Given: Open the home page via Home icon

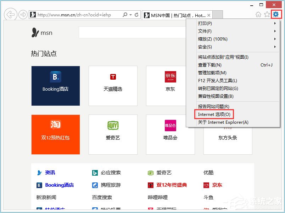Looking at the screenshot, I should click(259, 15).
